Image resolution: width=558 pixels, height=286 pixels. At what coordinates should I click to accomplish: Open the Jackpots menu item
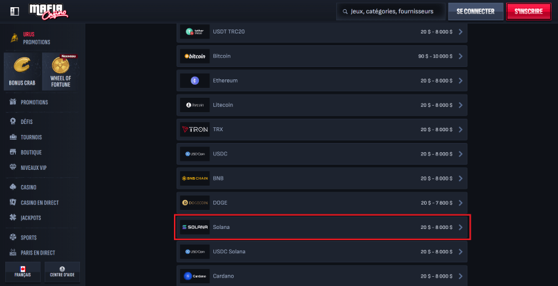tap(31, 218)
